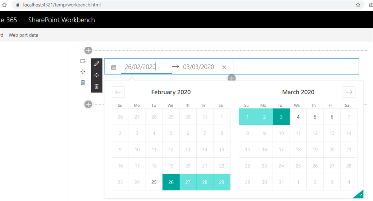Viewport: 373px width, 201px height.
Task: Open the Web part data tab
Action: (23, 35)
